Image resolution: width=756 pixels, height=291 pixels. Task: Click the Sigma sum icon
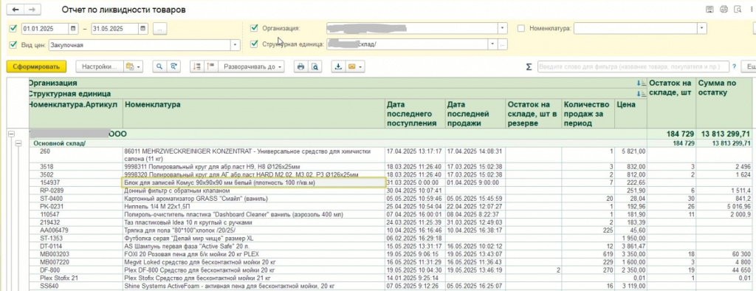[529, 67]
